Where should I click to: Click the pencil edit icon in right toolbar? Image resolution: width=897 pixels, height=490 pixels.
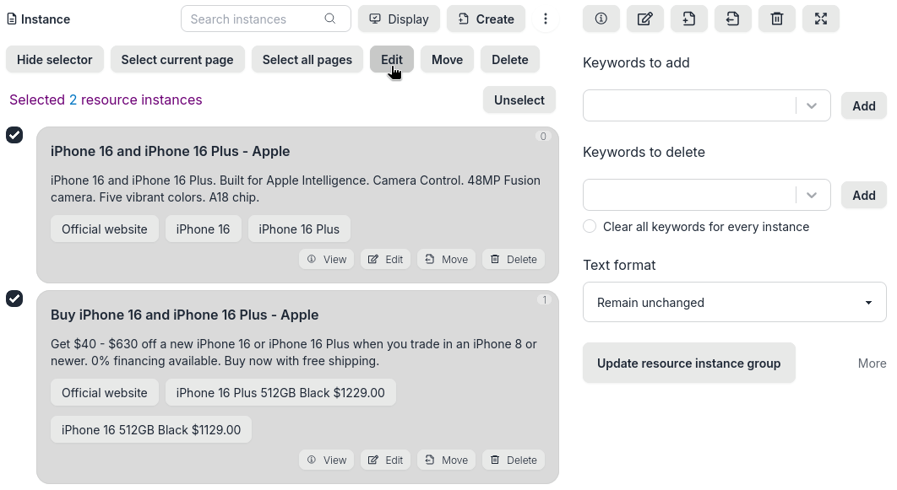click(x=645, y=19)
